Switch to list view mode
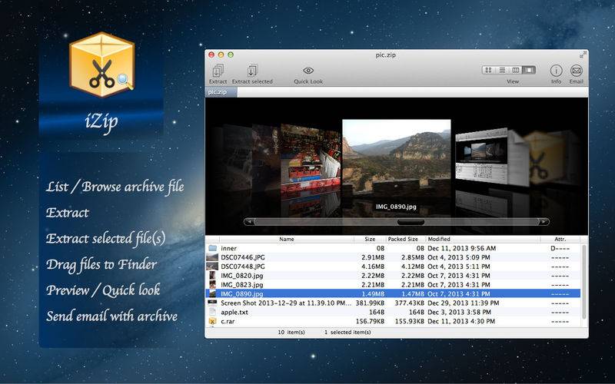This screenshot has width=615, height=384. [x=502, y=70]
